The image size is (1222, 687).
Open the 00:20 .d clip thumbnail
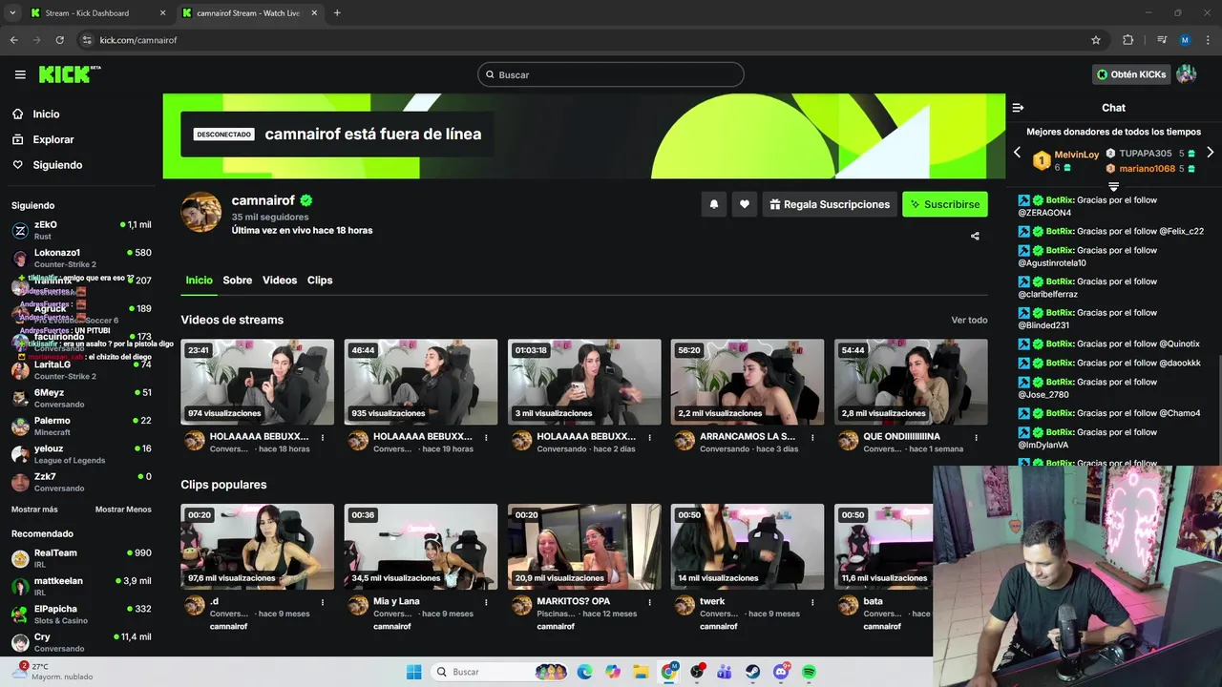(258, 547)
